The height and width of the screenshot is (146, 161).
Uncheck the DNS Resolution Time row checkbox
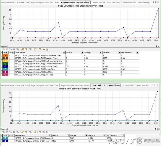pyautogui.click(x=6, y=55)
